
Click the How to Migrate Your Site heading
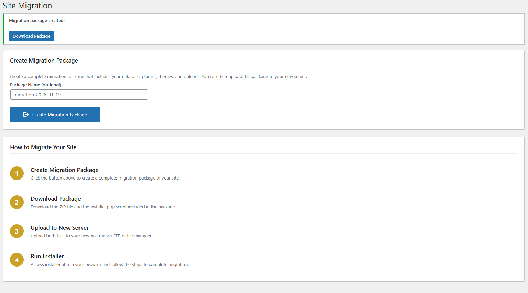point(43,147)
